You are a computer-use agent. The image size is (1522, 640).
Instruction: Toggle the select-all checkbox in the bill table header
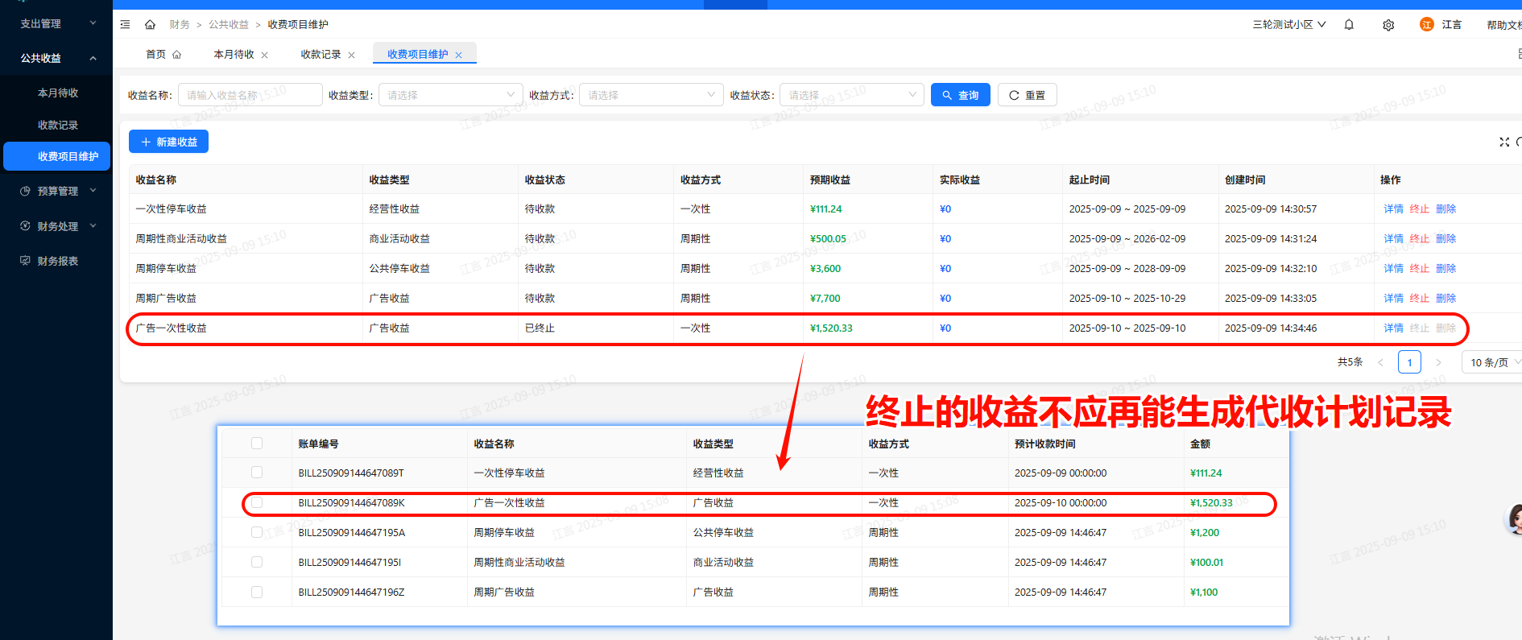(x=257, y=444)
